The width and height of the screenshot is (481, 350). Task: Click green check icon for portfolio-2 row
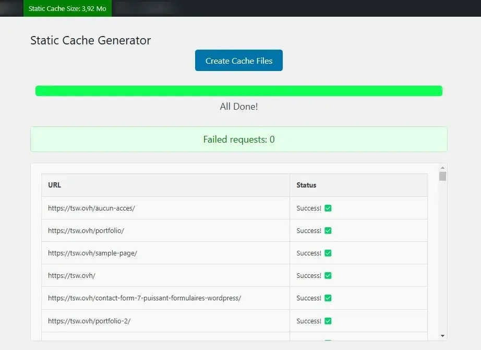point(328,321)
